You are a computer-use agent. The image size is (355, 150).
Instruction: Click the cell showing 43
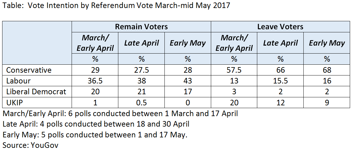188,81
